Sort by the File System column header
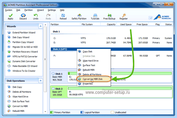The width and height of the screenshot is (177, 118). click(x=91, y=24)
